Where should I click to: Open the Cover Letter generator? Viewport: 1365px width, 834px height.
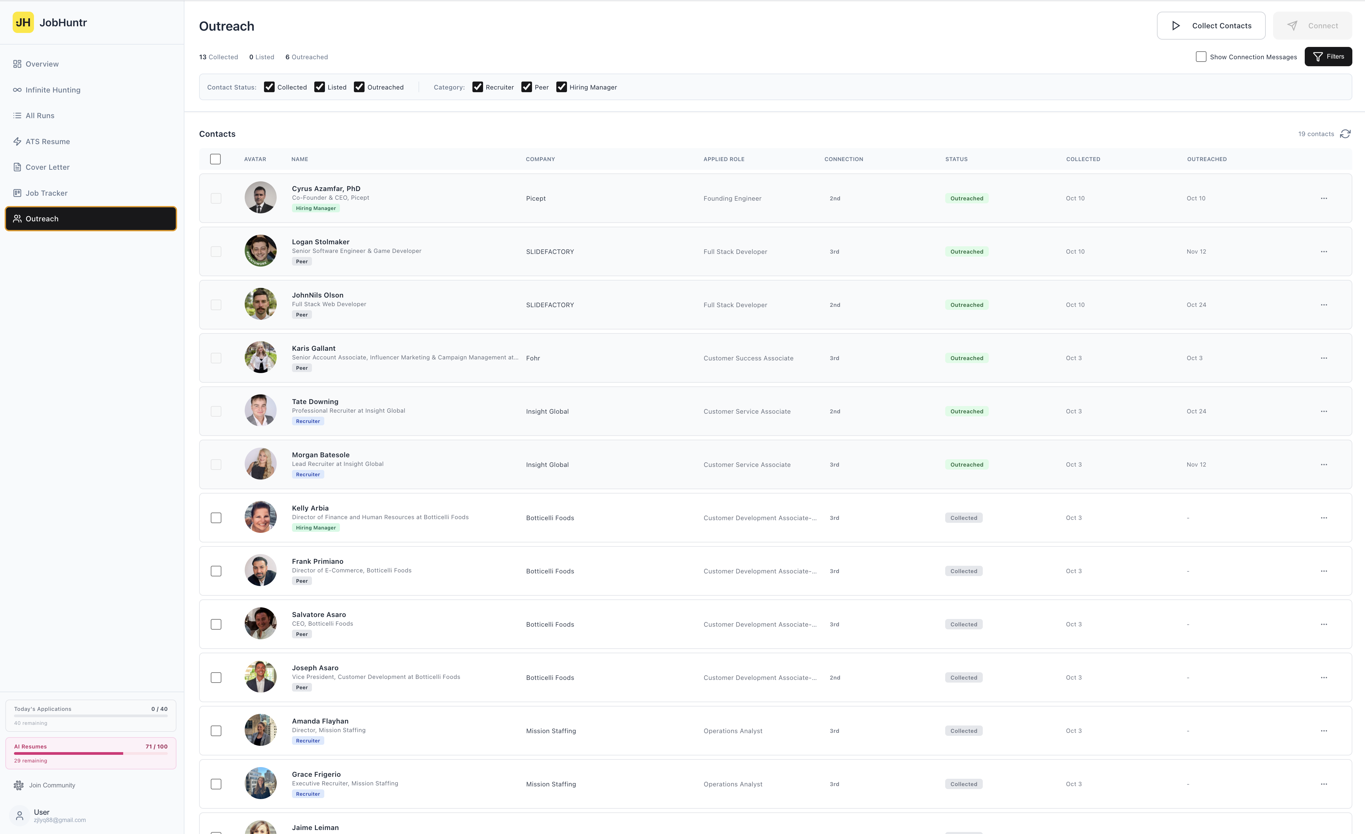pyautogui.click(x=47, y=167)
